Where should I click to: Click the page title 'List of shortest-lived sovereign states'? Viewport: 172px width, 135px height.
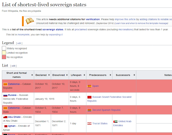44,5
